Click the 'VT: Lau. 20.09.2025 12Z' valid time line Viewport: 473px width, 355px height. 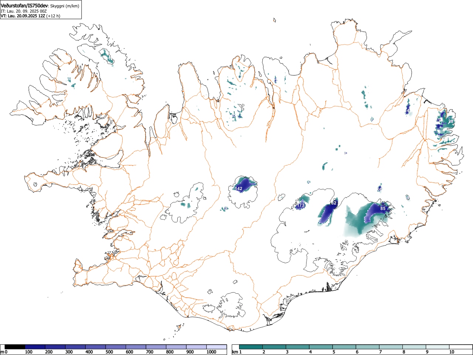pyautogui.click(x=23, y=16)
